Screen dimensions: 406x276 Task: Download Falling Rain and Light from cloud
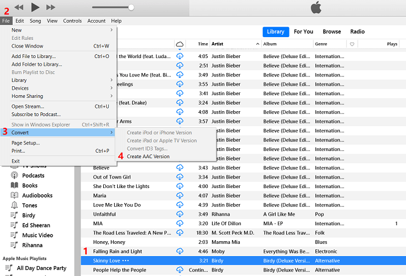(x=180, y=251)
